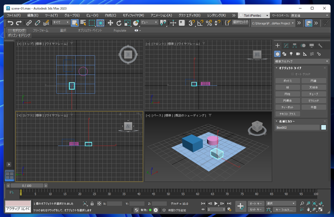Open the Utilities wrench panel icon
The width and height of the screenshot is (334, 217).
coord(320,45)
